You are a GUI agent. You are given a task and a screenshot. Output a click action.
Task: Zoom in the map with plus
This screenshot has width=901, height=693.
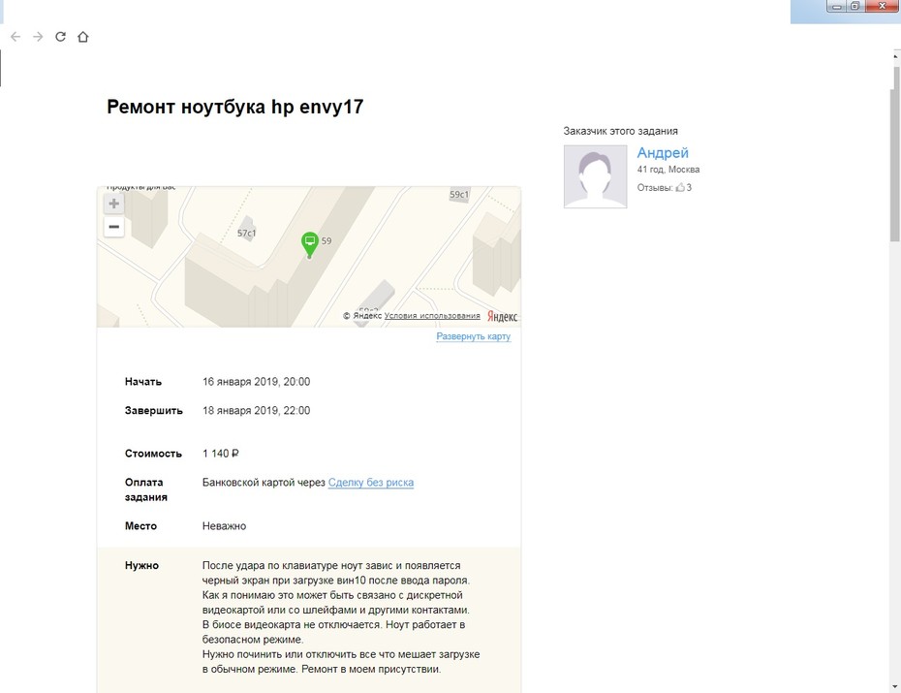113,204
